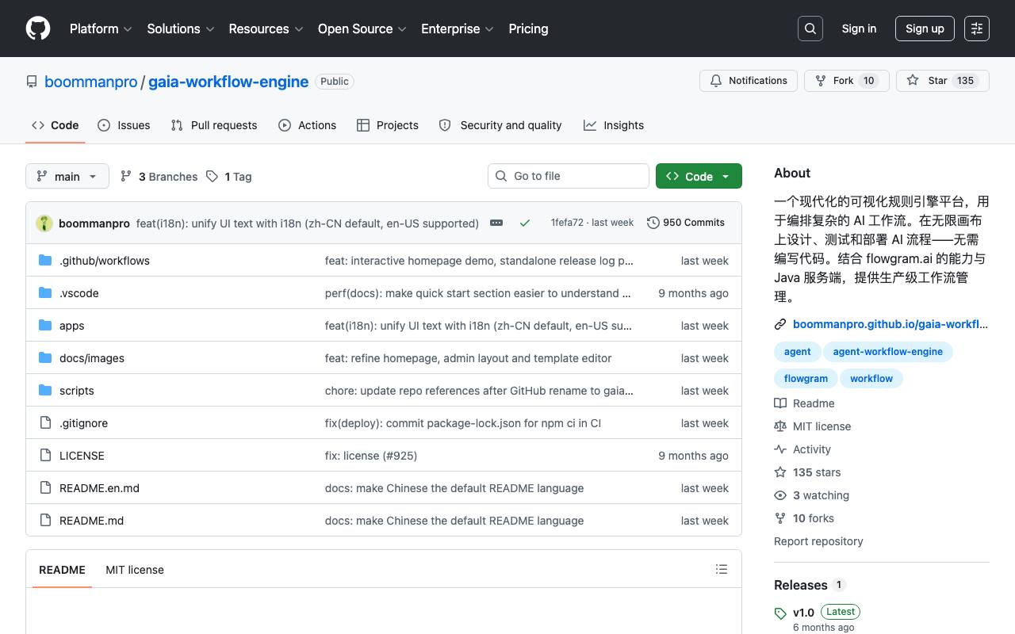Open the search magnifier button
The width and height of the screenshot is (1015, 634).
click(x=810, y=29)
